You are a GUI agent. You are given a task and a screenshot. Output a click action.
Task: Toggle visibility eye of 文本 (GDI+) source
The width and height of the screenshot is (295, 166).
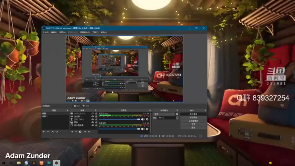[93, 119]
